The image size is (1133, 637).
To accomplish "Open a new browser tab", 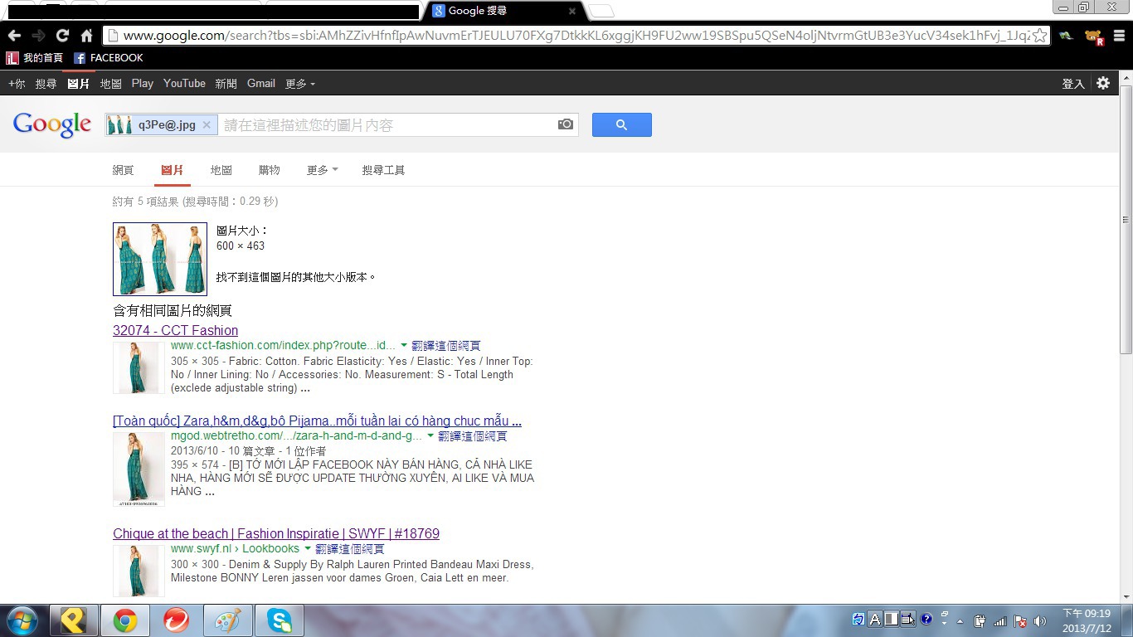I will [601, 11].
